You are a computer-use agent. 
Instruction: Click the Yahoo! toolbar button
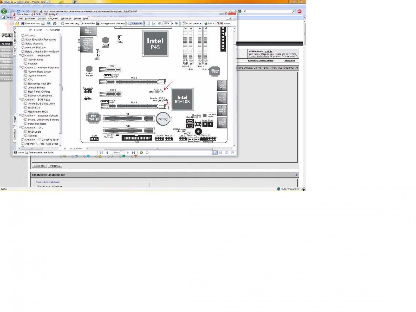click(224, 23)
